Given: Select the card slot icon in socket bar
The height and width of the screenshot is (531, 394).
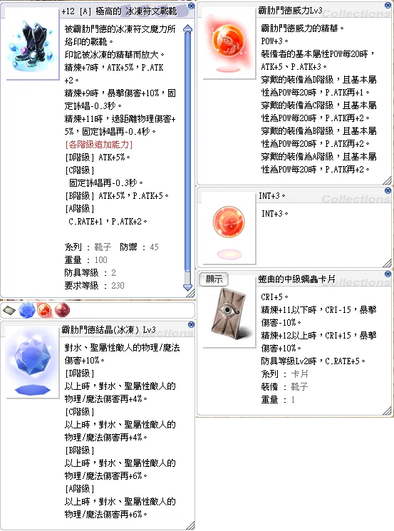Looking at the screenshot, I should [9, 310].
